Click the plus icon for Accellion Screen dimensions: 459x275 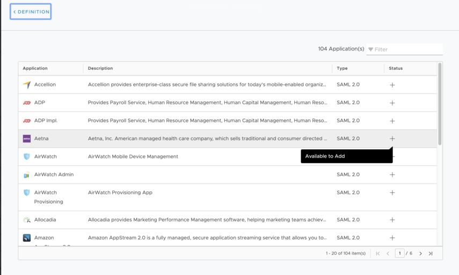(392, 85)
